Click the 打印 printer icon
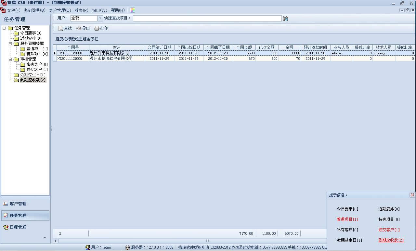The height and width of the screenshot is (251, 416). (97, 28)
